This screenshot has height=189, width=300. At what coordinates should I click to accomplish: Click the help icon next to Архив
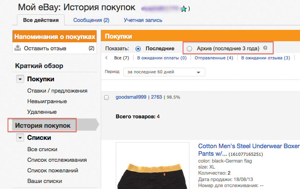click(x=265, y=48)
